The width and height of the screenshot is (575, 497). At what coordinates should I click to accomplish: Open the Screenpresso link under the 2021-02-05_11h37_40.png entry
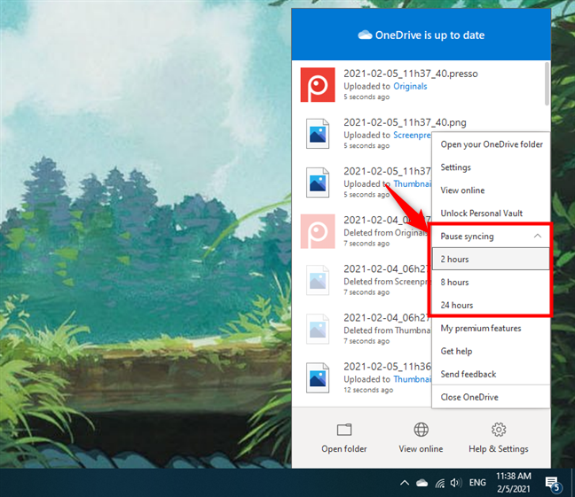[413, 136]
